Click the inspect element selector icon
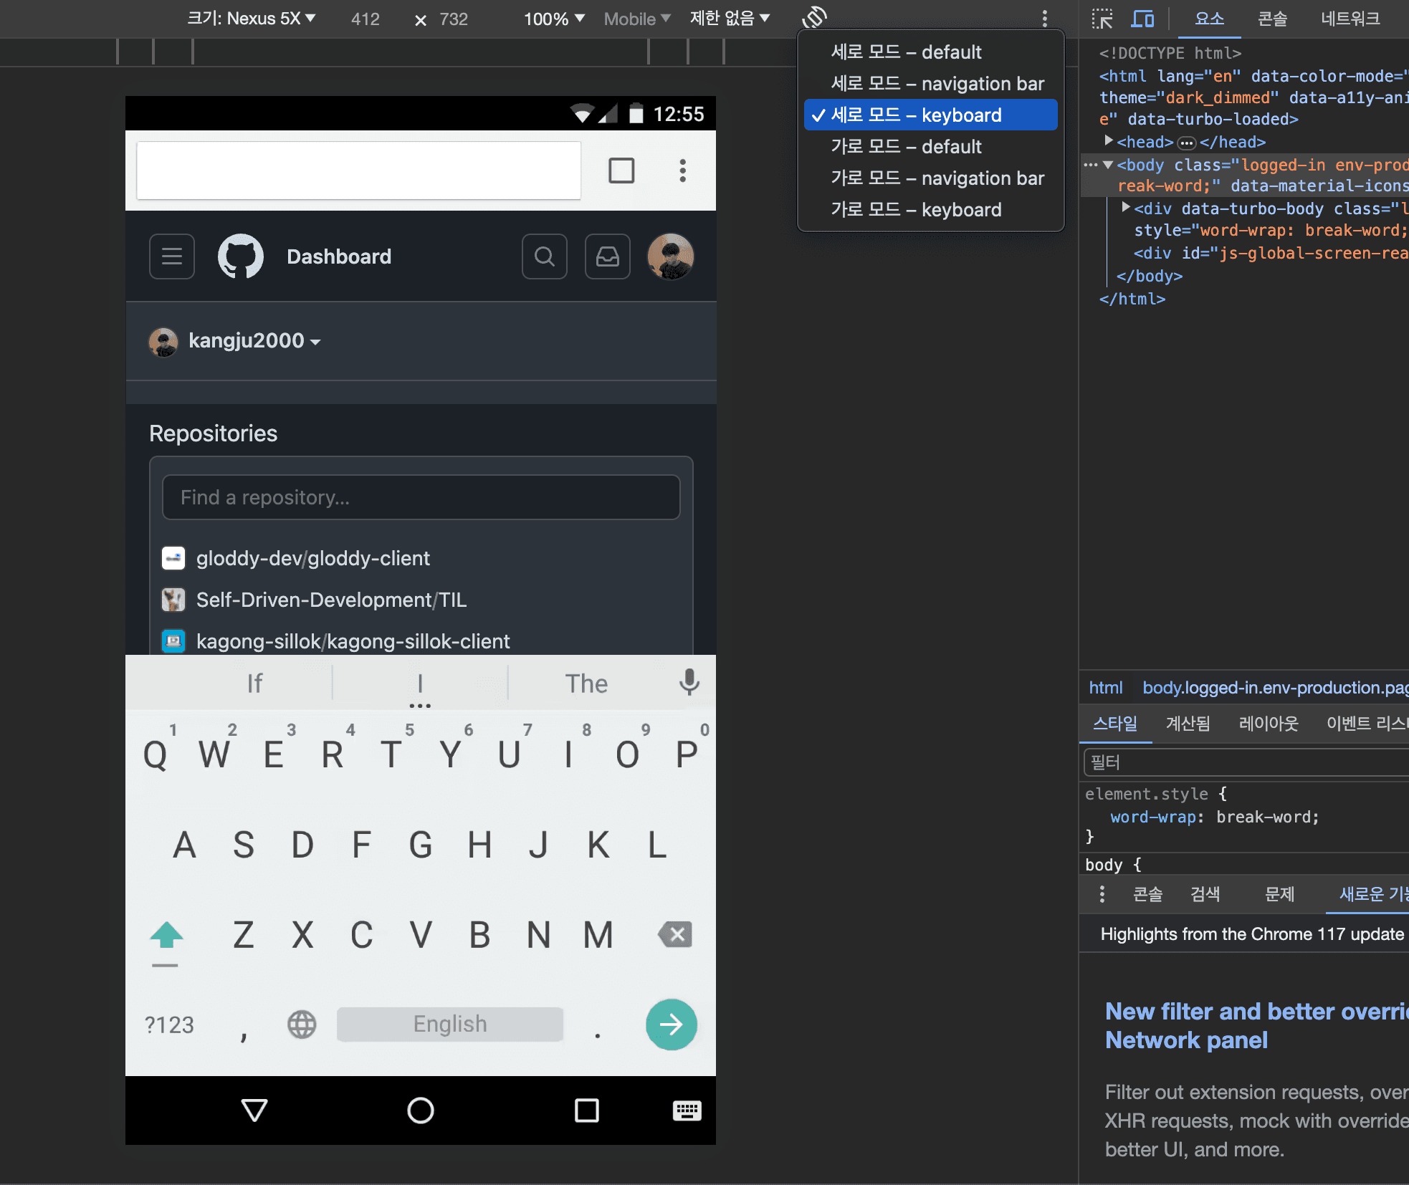Viewport: 1409px width, 1185px height. point(1102,19)
